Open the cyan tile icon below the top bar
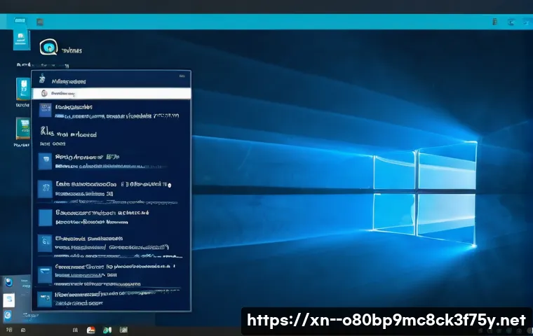This screenshot has width=533, height=336. [x=21, y=39]
